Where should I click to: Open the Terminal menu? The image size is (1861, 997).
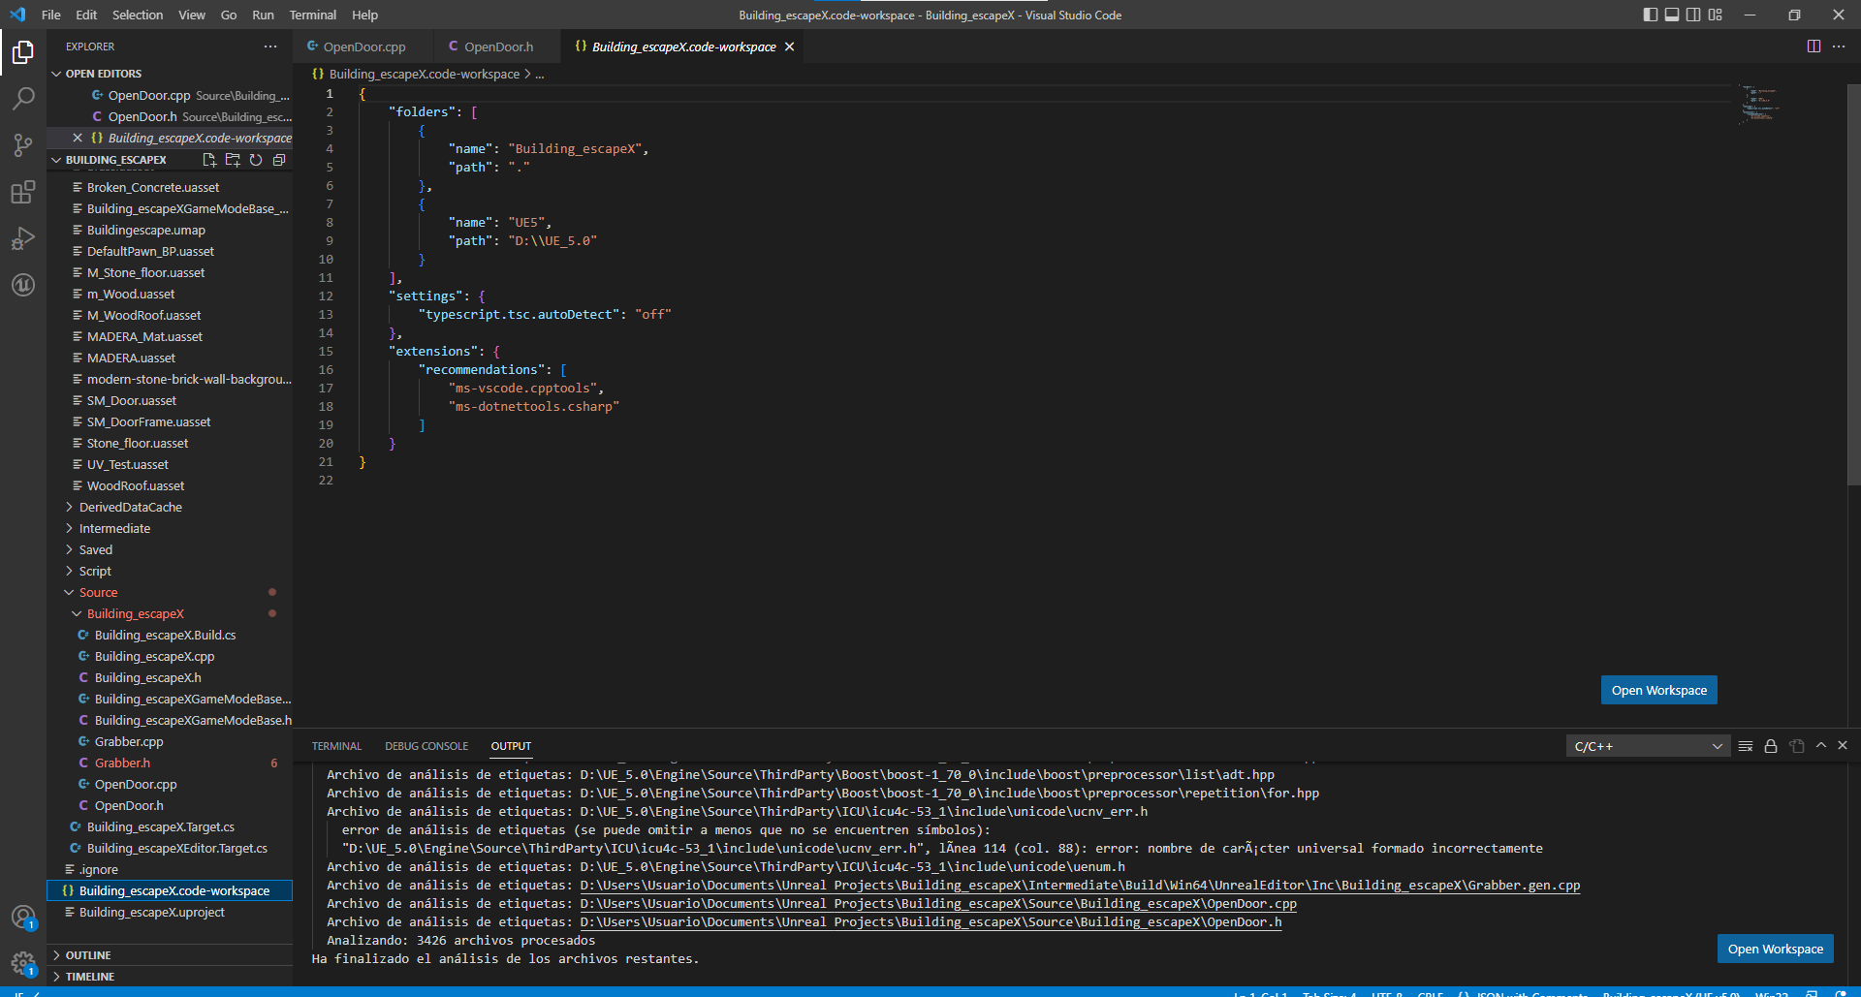pyautogui.click(x=312, y=15)
